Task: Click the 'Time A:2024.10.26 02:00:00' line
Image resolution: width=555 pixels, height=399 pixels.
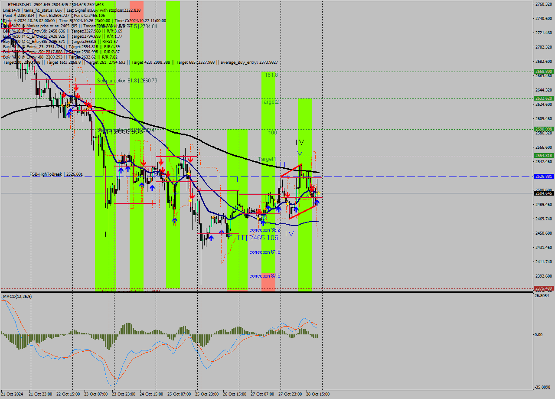Action: pyautogui.click(x=29, y=20)
